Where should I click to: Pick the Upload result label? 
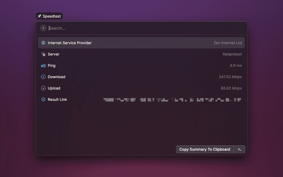point(54,88)
